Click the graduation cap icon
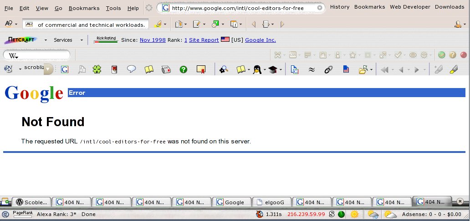The image size is (470, 221). tap(273, 69)
